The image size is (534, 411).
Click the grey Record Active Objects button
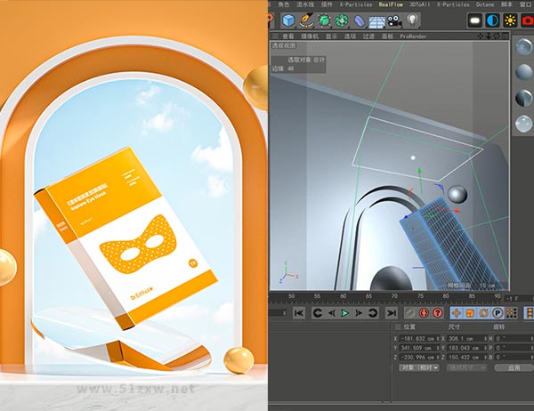tap(409, 313)
